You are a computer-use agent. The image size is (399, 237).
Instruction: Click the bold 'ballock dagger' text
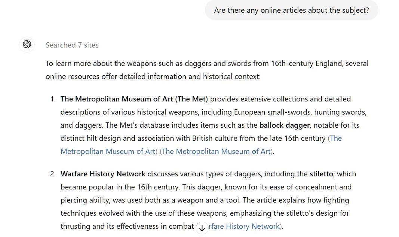[285, 125]
